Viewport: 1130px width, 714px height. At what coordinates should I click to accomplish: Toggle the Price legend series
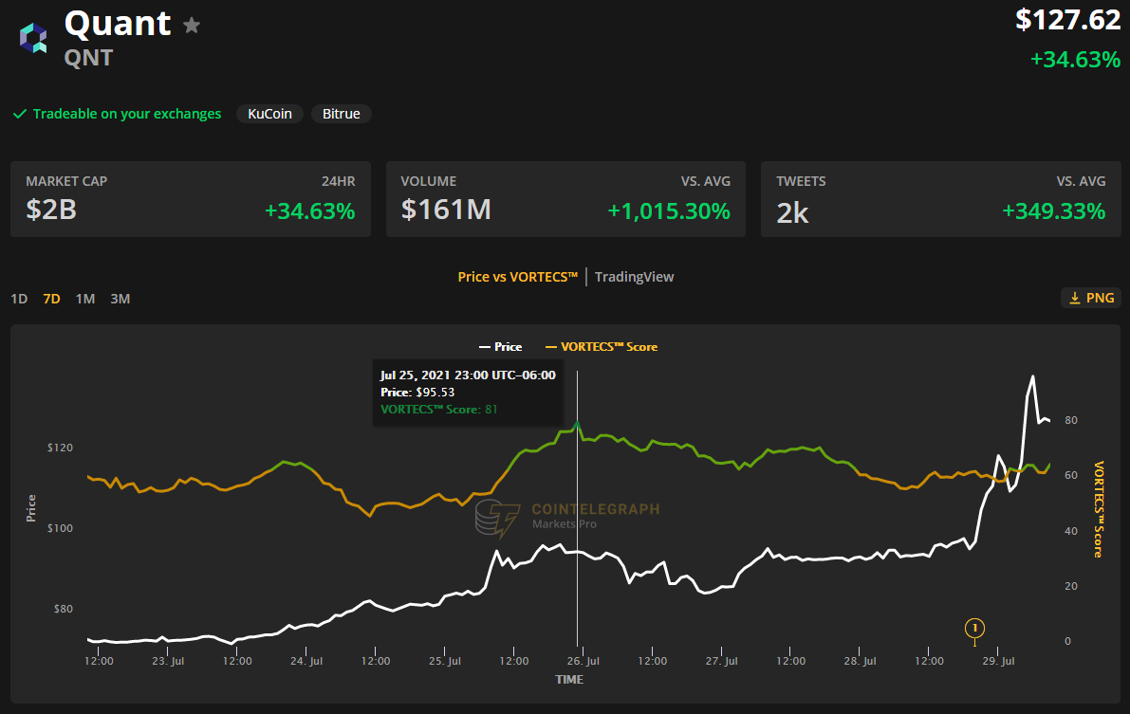tap(502, 347)
